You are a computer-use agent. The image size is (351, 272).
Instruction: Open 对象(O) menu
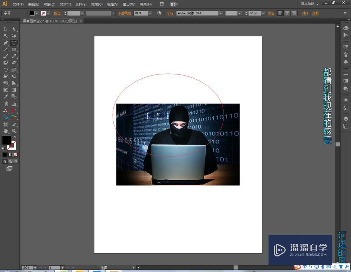click(x=49, y=4)
